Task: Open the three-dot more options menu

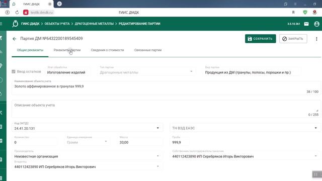Action: coord(316,39)
